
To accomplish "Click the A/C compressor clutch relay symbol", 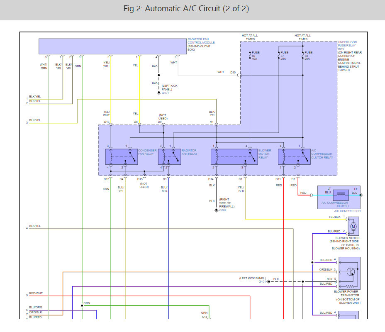I will click(294, 157).
